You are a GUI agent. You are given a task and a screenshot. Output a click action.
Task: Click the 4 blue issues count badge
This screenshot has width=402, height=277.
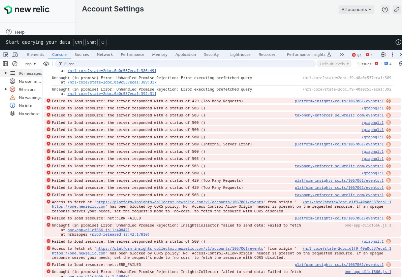tap(388, 64)
